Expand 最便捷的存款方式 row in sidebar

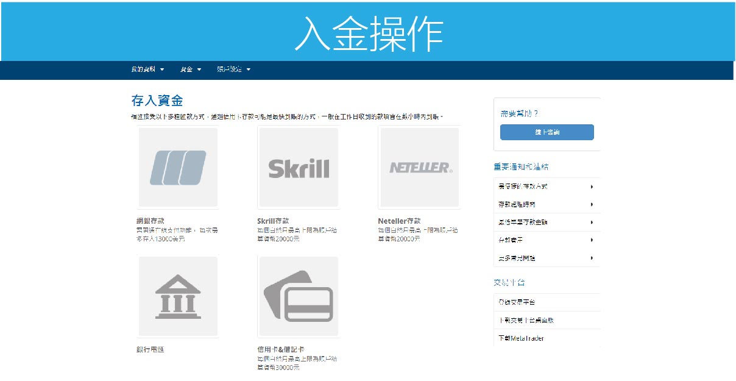[547, 187]
